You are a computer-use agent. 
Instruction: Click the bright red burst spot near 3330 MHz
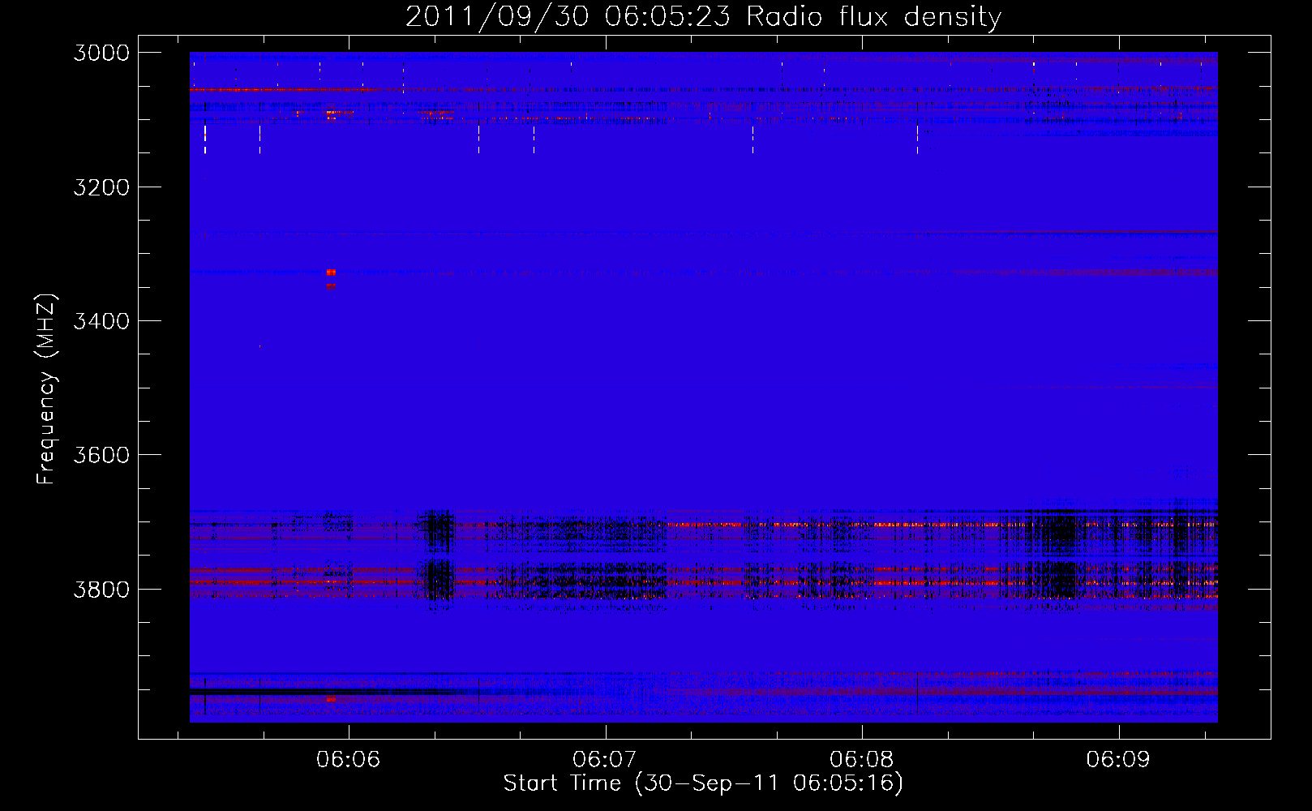coord(331,272)
